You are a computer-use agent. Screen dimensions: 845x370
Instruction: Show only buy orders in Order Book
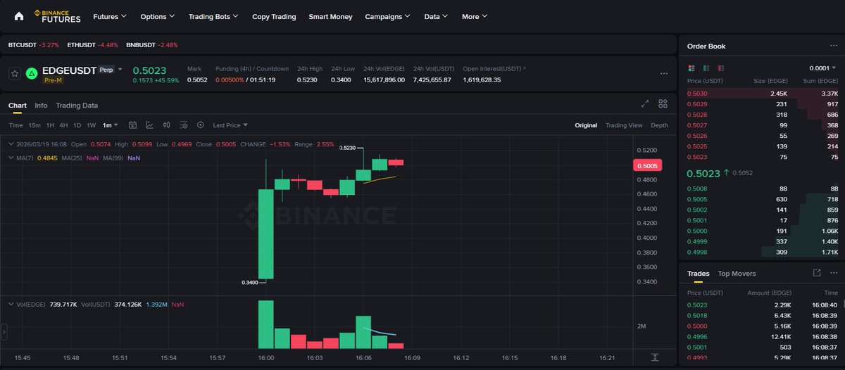[x=706, y=68]
